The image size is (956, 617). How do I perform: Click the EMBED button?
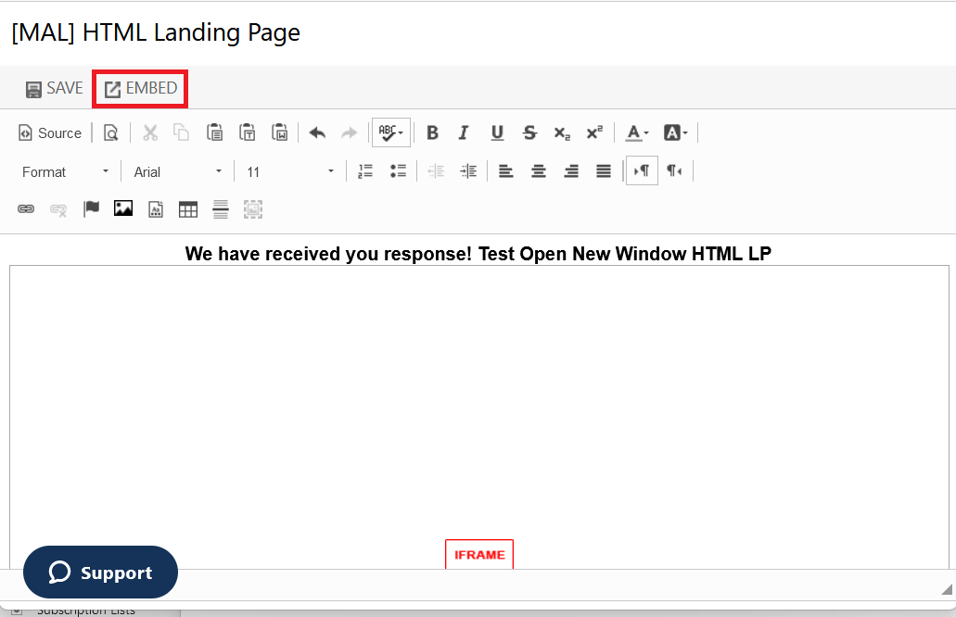(x=140, y=88)
